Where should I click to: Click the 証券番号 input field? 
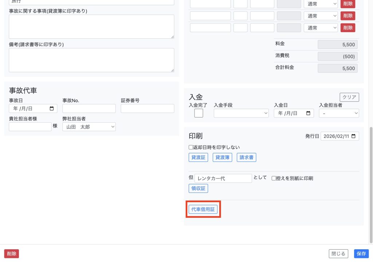coord(147,108)
